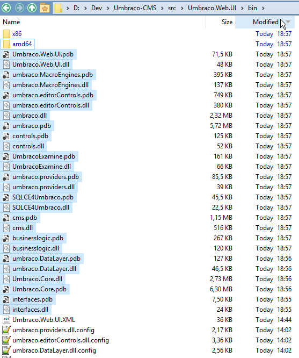Image resolution: width=299 pixels, height=358 pixels.
Task: Select file umbraco.editorControls.dll.config
Action: [x=61, y=340]
